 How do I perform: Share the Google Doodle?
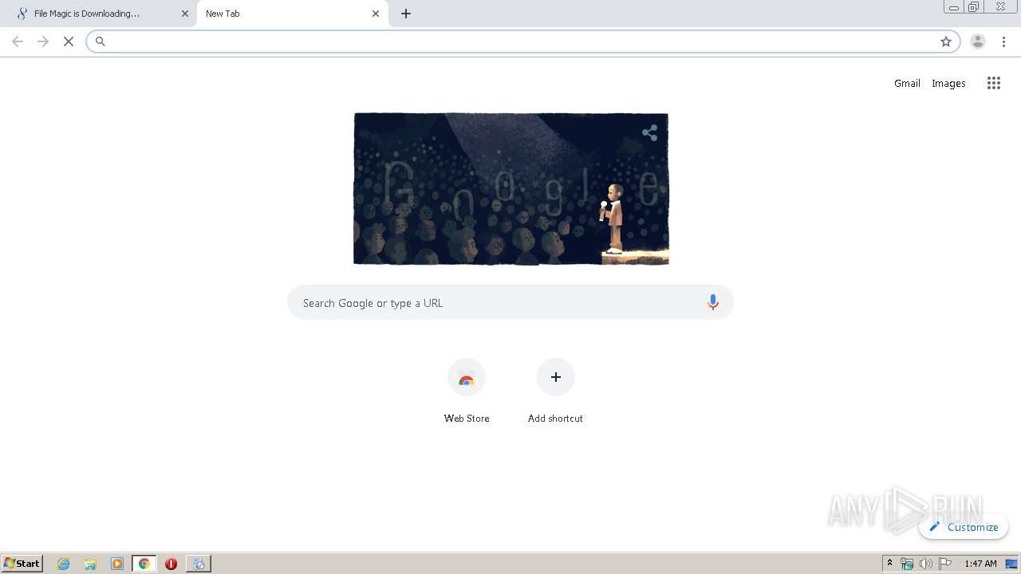coord(650,133)
